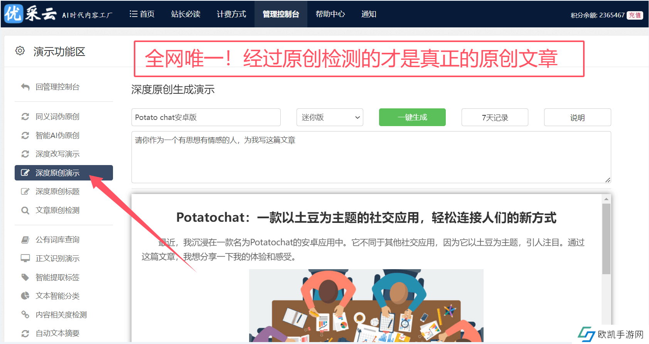Click the keyword input containing Potato chat安卓版
649x344 pixels.
click(x=206, y=117)
